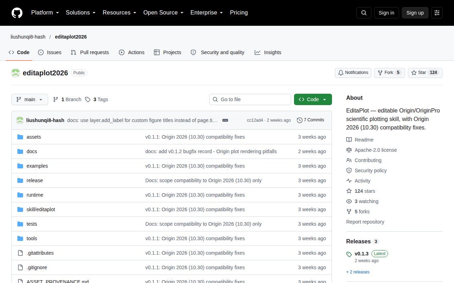Expand the commit message ellipsis button
The image size is (454, 283).
225,120
